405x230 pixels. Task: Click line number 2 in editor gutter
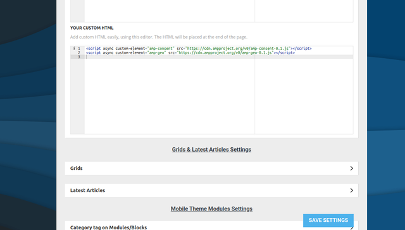click(79, 52)
